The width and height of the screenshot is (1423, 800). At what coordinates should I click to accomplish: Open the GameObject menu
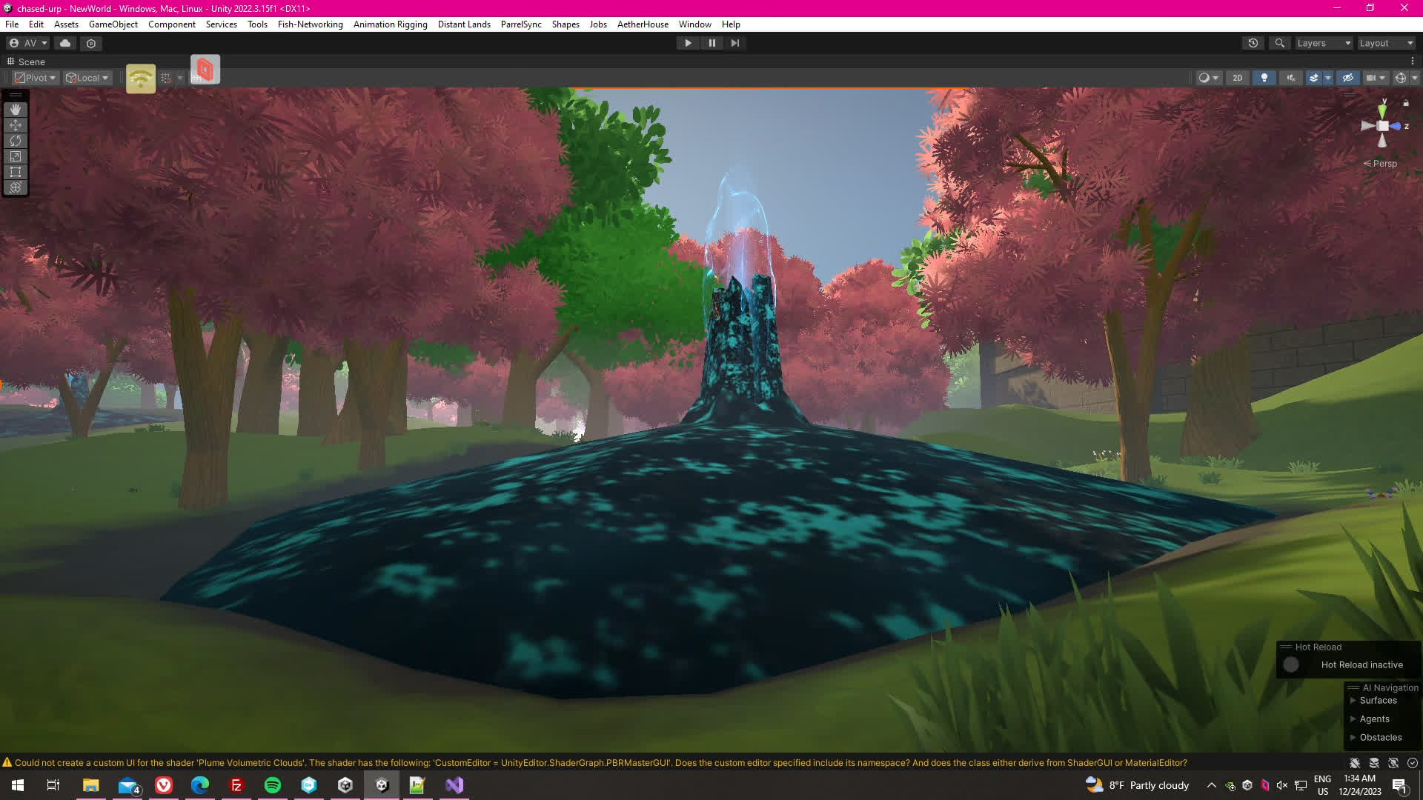[113, 24]
